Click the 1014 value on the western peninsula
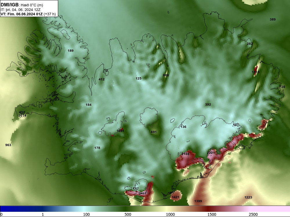 pyautogui.click(x=22, y=115)
